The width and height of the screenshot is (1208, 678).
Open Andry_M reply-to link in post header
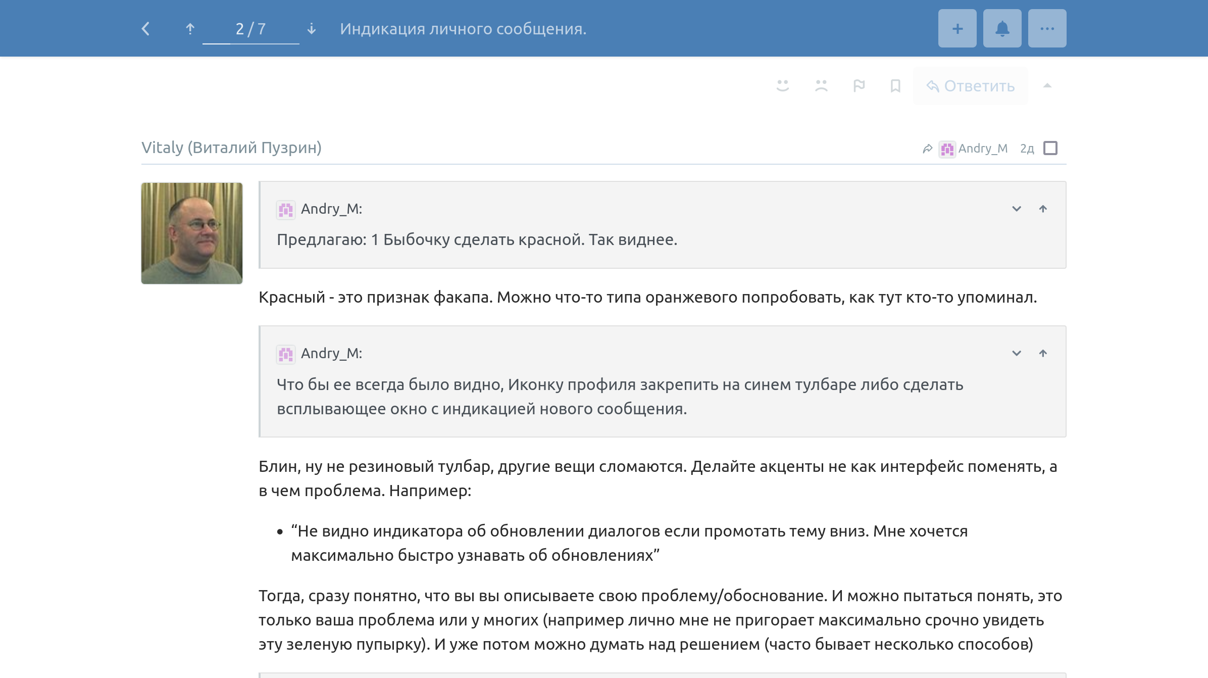[x=975, y=149]
